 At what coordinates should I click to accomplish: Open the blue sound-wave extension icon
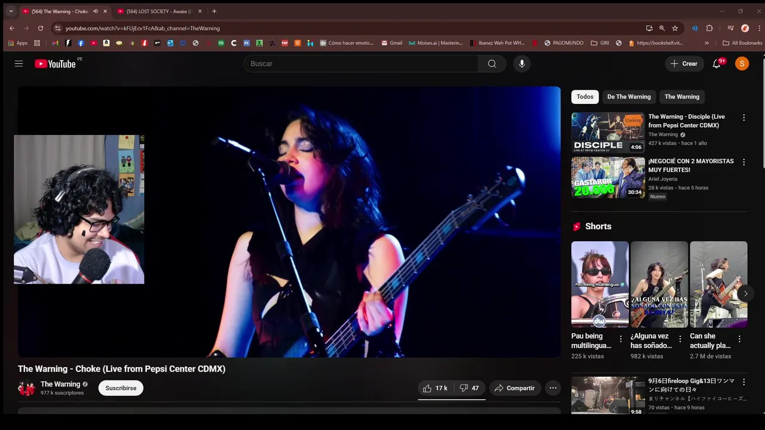point(694,28)
